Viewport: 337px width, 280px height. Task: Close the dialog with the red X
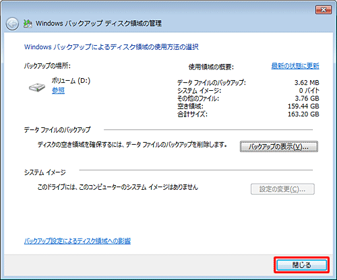(x=324, y=10)
